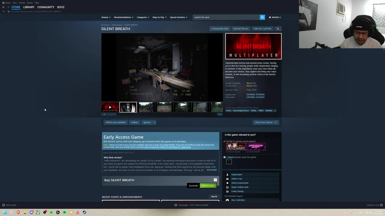Click the Xbox Controllers gamepad icon
The height and width of the screenshot is (216, 385).
[x=227, y=200]
